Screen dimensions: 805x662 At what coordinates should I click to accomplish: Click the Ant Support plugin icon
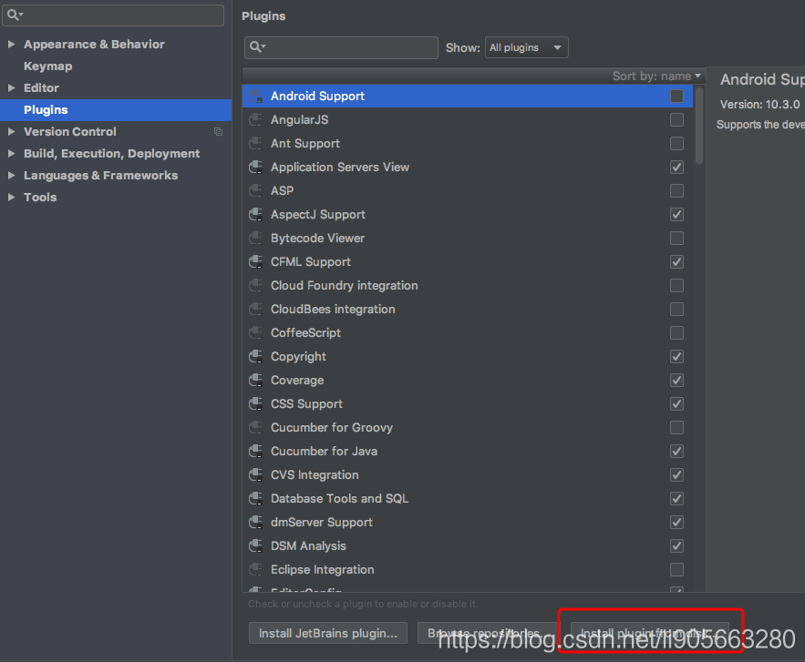[x=255, y=144]
